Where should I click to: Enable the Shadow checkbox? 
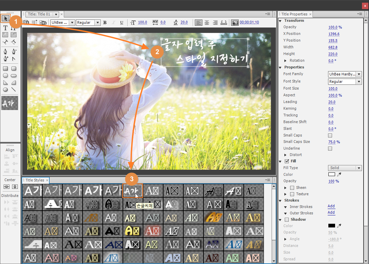point(287,220)
